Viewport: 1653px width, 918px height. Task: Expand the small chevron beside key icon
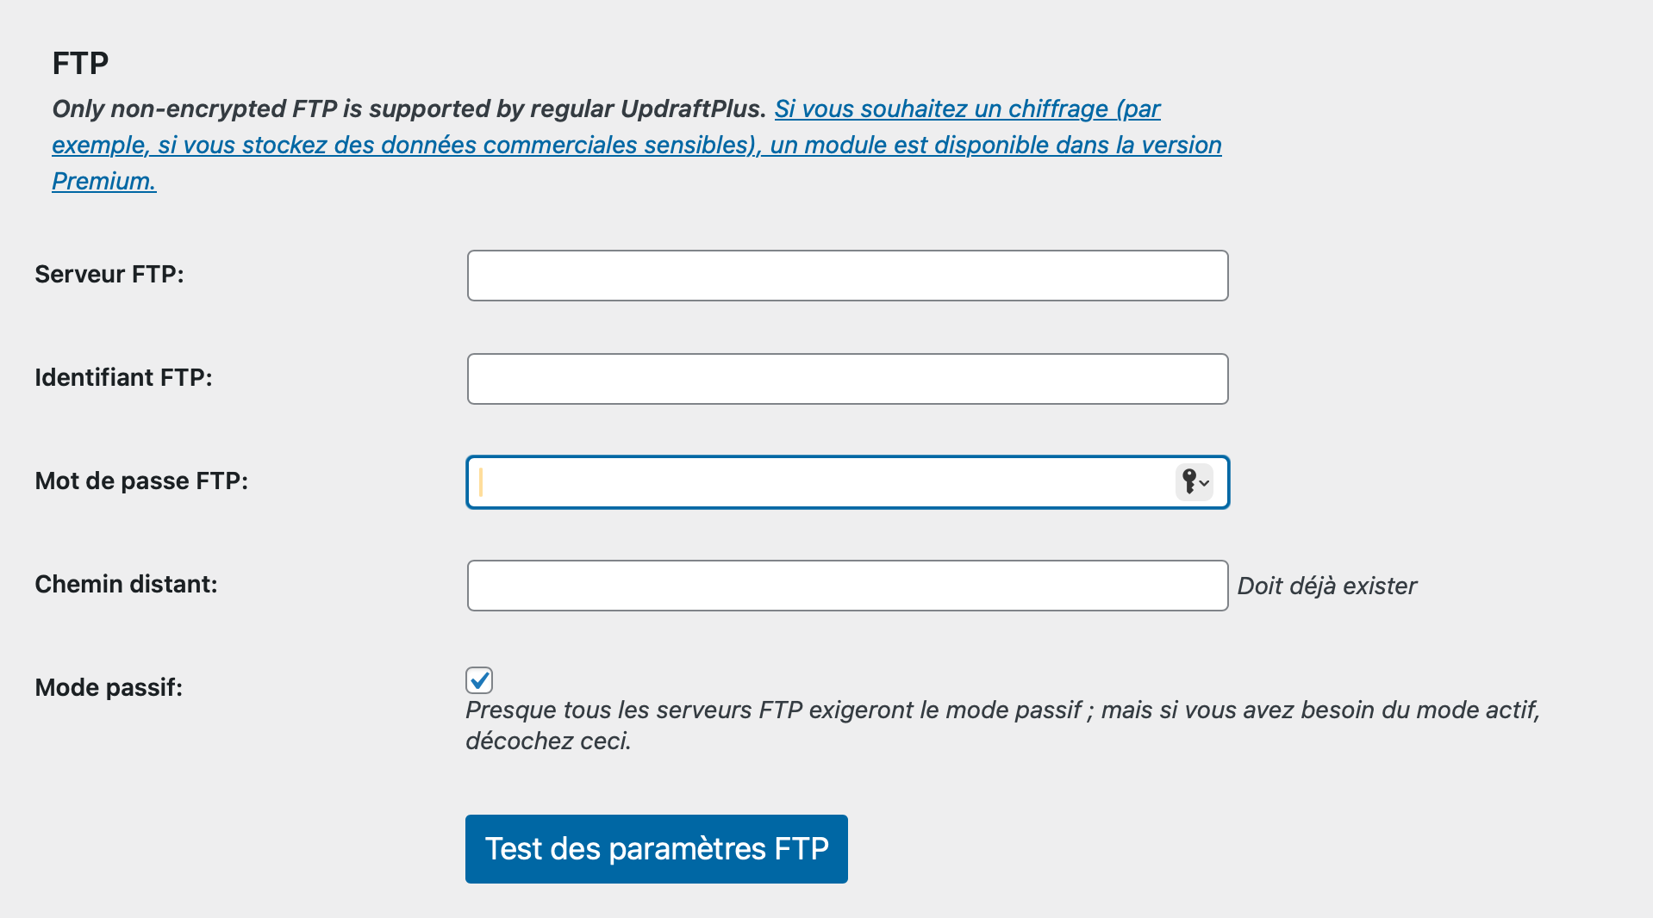click(x=1205, y=483)
